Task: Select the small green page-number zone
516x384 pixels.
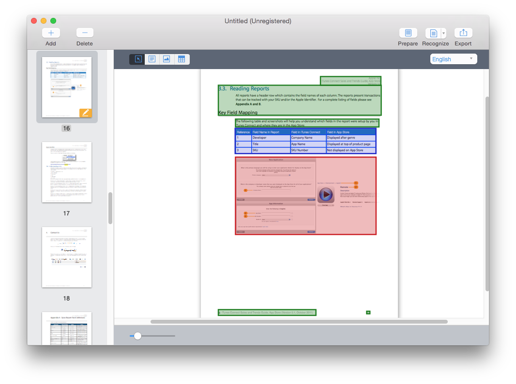Action: (x=368, y=313)
